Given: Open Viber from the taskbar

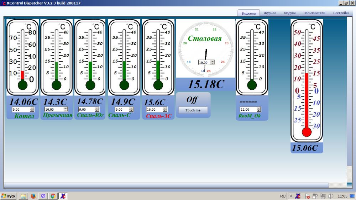Looking at the screenshot, I should coord(43,196).
